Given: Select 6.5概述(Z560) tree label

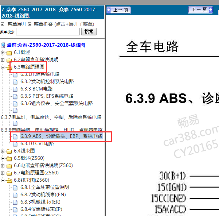Looking at the screenshot, I should pyautogui.click(x=29, y=158).
